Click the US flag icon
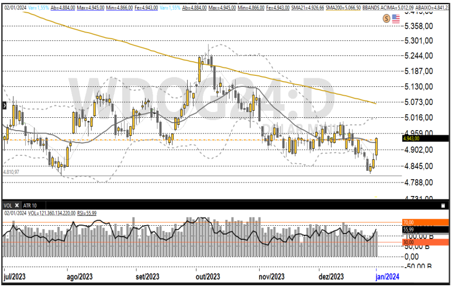 (396, 19)
